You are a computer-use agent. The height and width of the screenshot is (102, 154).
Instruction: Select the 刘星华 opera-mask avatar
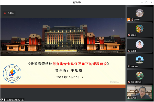(140, 29)
